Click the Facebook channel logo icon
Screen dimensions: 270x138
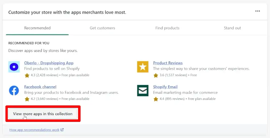click(14, 91)
